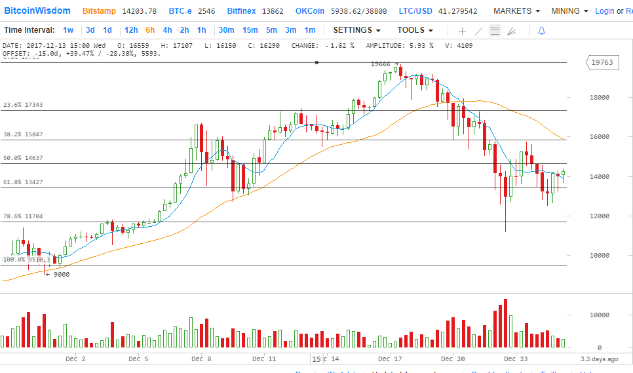
Task: Click the BitcoinWisdom site logo
Action: pyautogui.click(x=37, y=11)
